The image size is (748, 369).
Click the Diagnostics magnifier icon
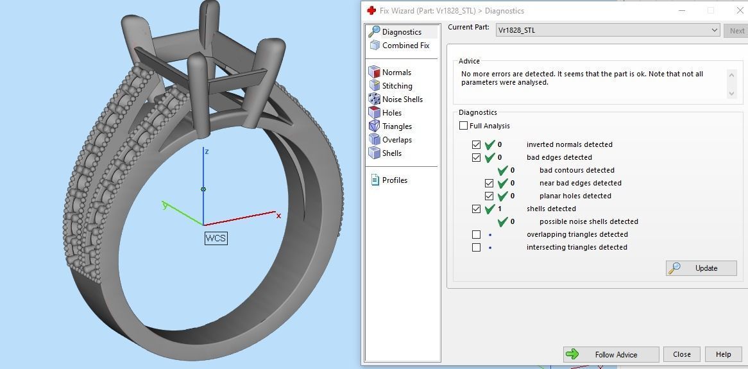[x=374, y=32]
